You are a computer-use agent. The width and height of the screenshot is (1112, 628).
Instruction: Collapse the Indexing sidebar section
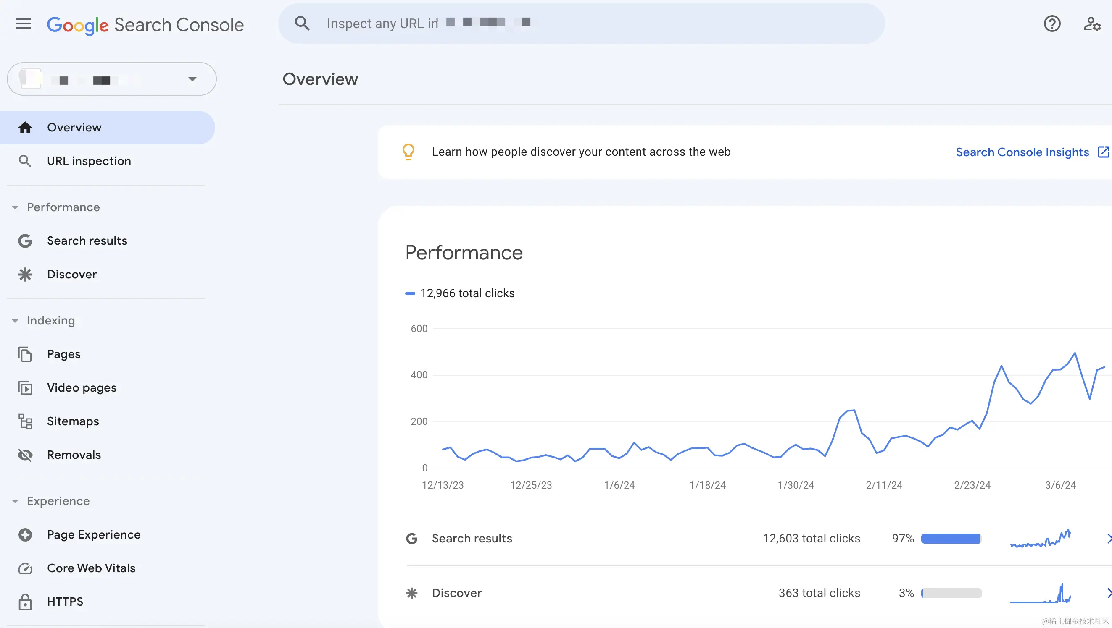click(16, 321)
